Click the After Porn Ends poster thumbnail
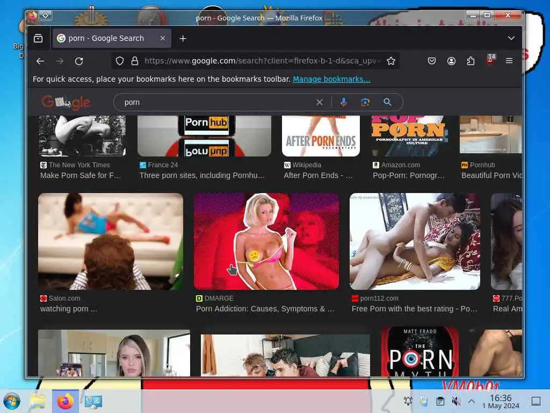This screenshot has width=550, height=413. [x=321, y=136]
